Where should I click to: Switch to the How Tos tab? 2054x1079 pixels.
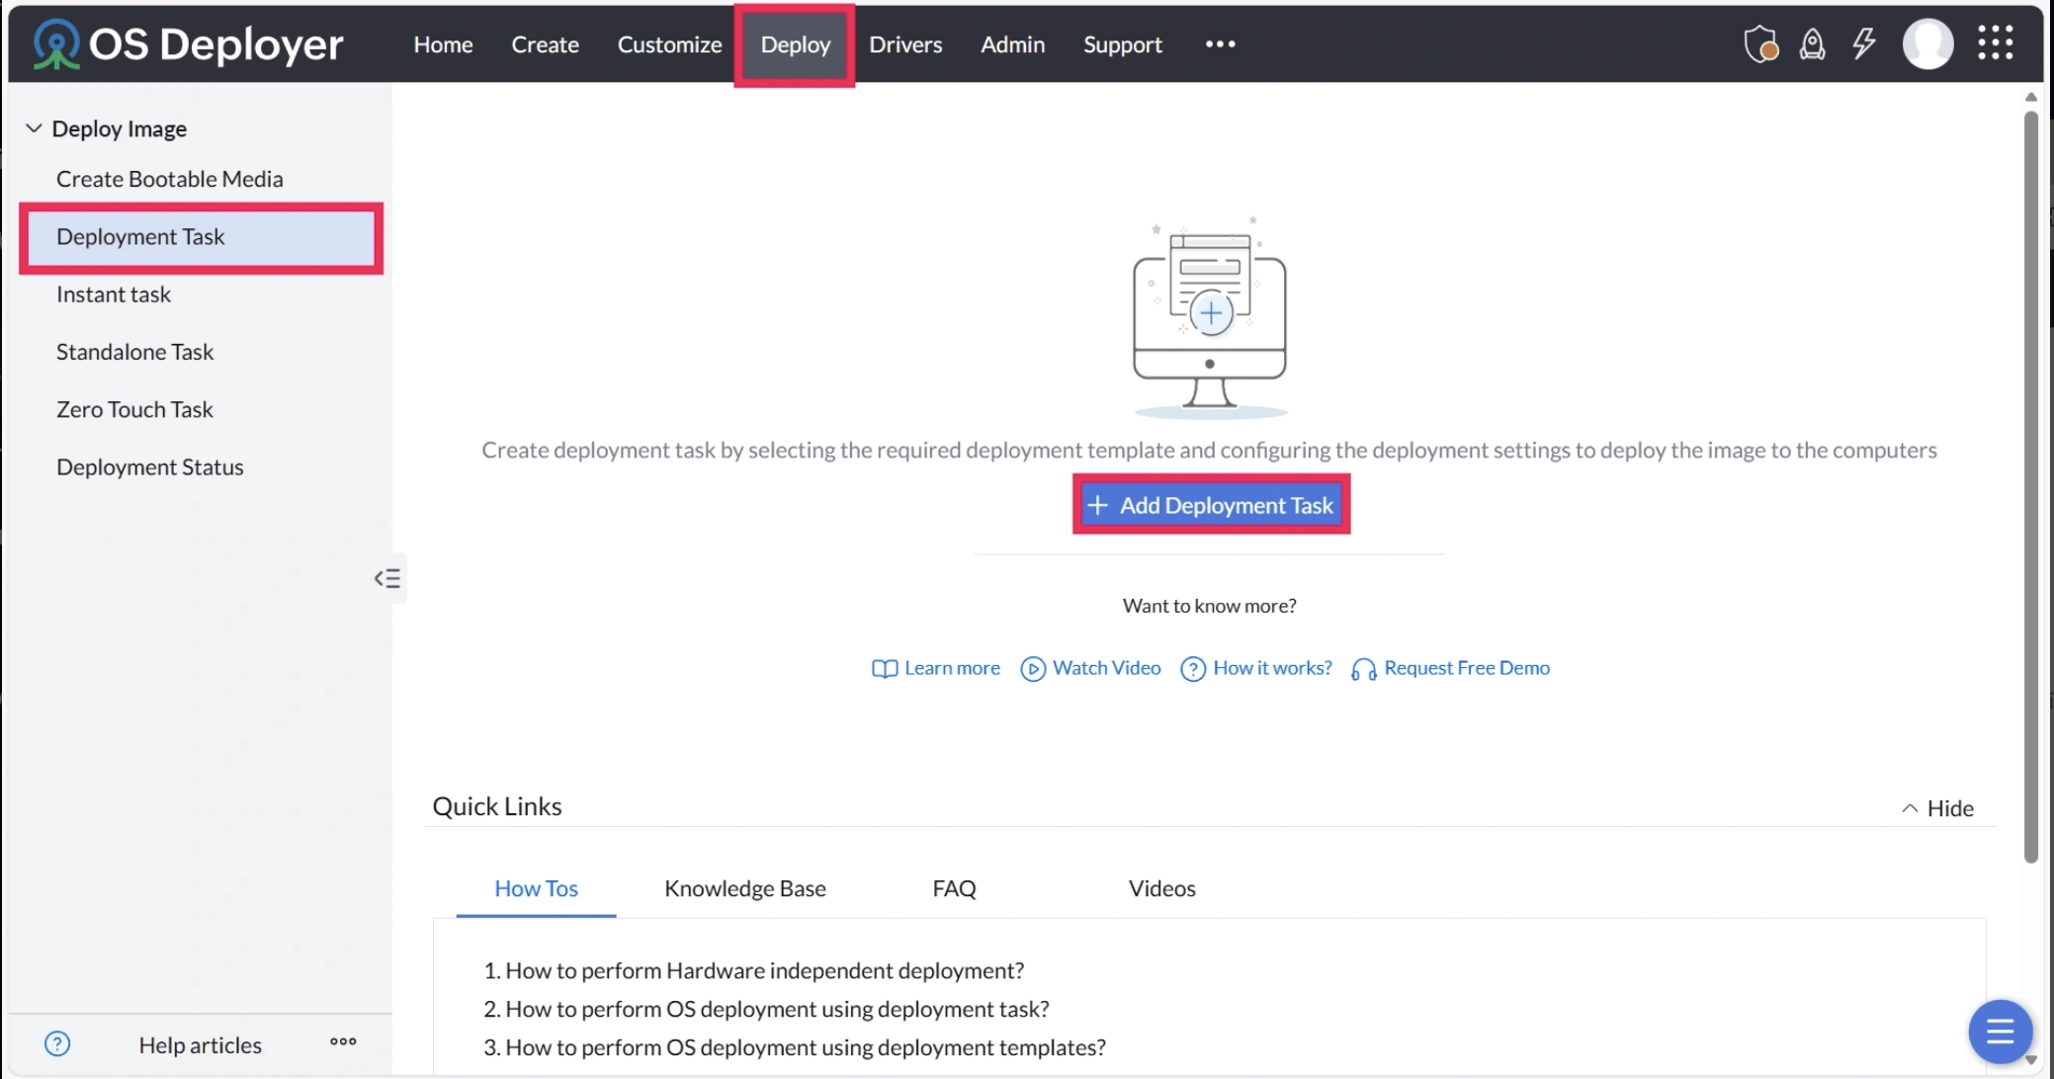tap(536, 888)
